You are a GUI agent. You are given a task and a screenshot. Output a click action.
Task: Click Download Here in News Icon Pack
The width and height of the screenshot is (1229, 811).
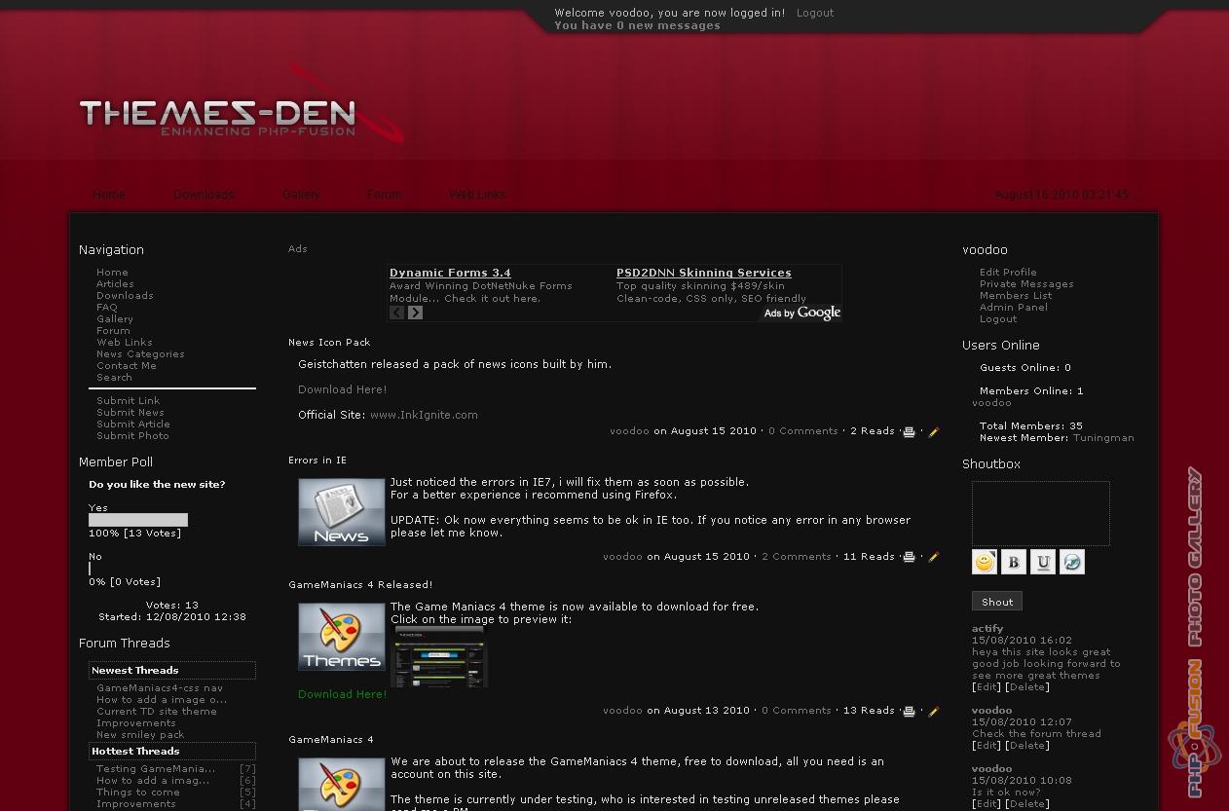[343, 389]
